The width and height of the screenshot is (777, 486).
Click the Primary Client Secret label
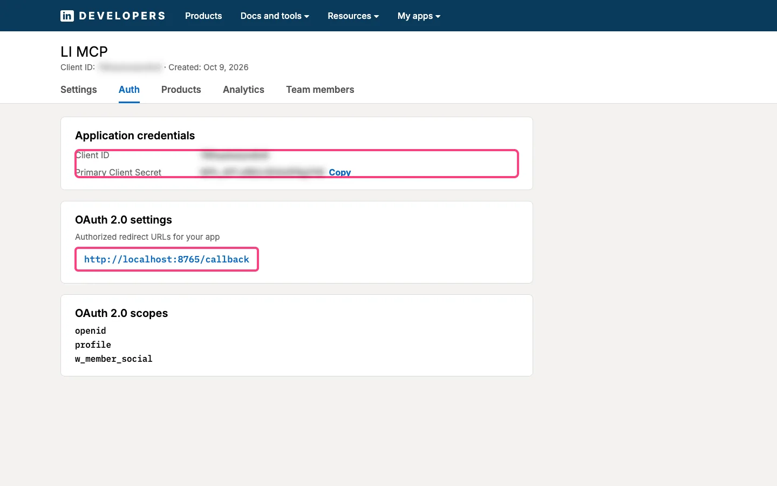click(118, 172)
